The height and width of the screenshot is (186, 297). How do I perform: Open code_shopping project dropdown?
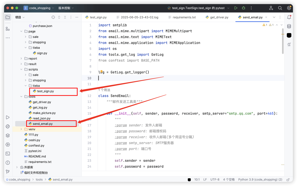point(39,8)
